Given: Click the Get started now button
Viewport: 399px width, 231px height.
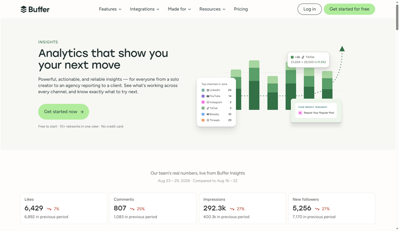Looking at the screenshot, I should click(63, 112).
